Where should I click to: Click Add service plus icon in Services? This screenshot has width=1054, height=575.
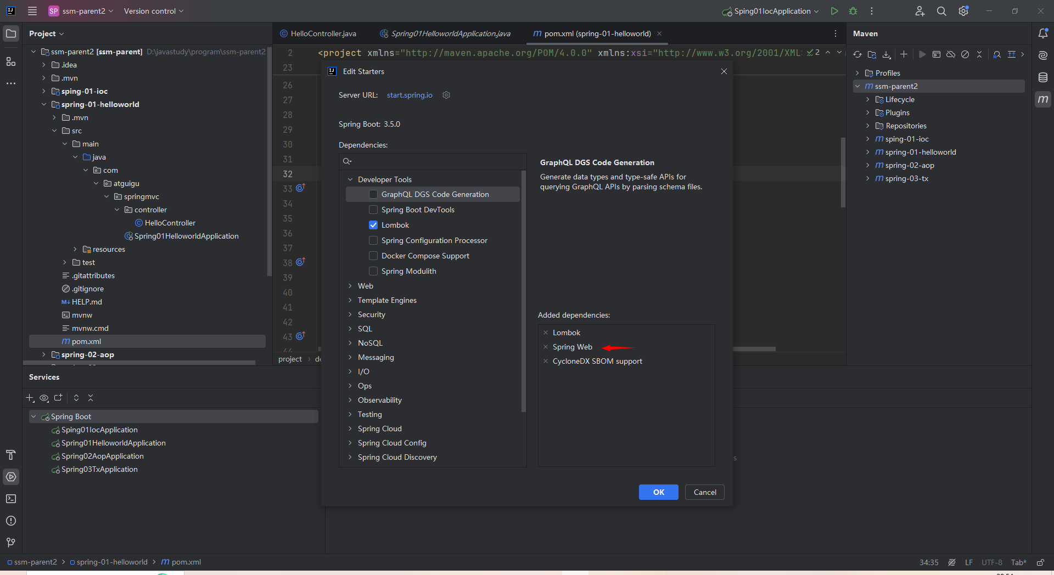pyautogui.click(x=30, y=398)
